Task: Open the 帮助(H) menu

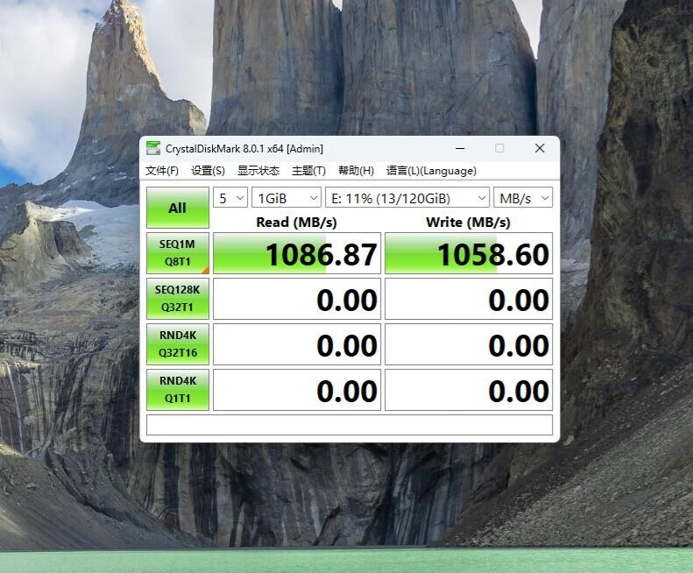Action: coord(356,171)
